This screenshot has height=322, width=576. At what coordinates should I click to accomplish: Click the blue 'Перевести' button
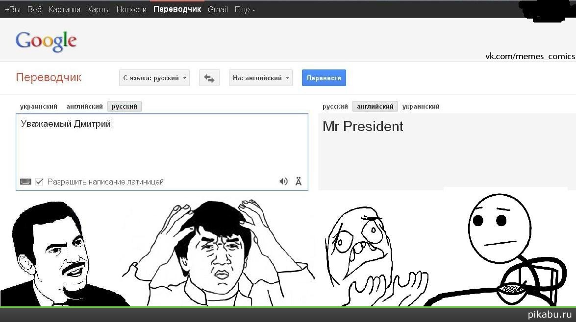click(324, 78)
